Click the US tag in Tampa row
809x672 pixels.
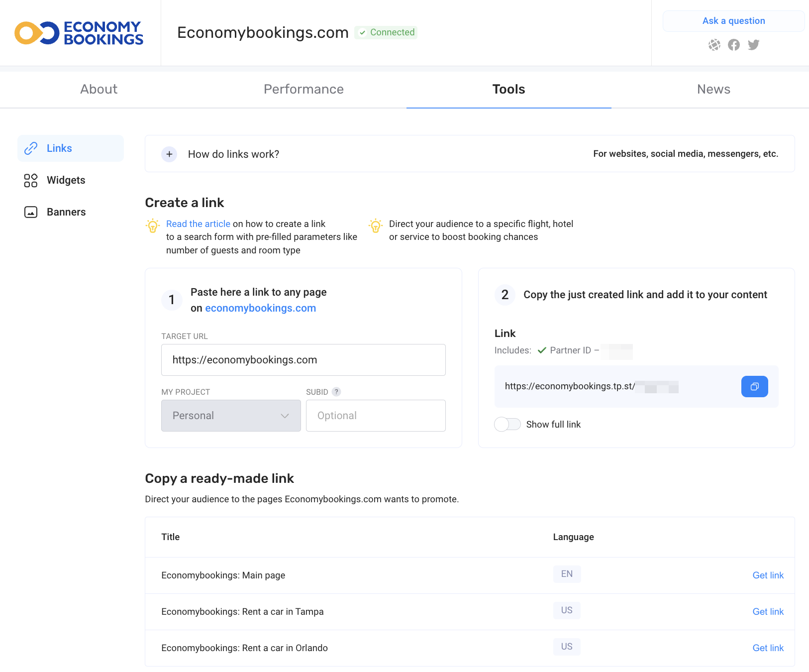point(567,610)
